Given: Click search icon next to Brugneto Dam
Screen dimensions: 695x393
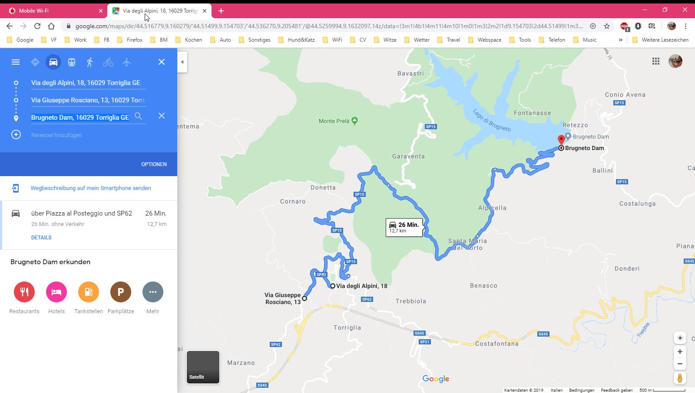Looking at the screenshot, I should click(x=138, y=116).
